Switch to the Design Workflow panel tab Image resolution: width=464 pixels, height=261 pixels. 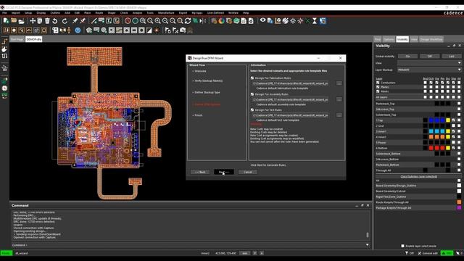pos(431,39)
